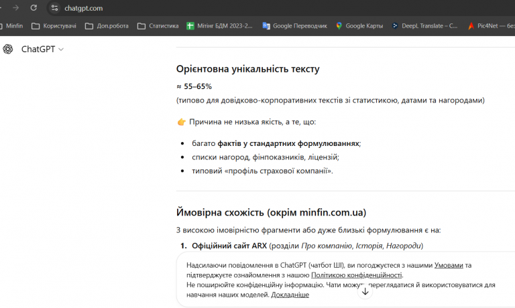Click the scroll-to-bottom arrow button
This screenshot has height=308, width=515.
(x=365, y=292)
